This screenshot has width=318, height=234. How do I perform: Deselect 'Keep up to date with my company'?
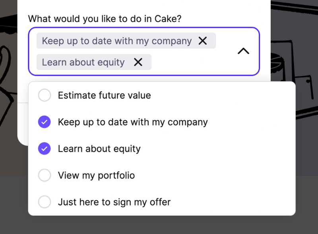pyautogui.click(x=133, y=122)
